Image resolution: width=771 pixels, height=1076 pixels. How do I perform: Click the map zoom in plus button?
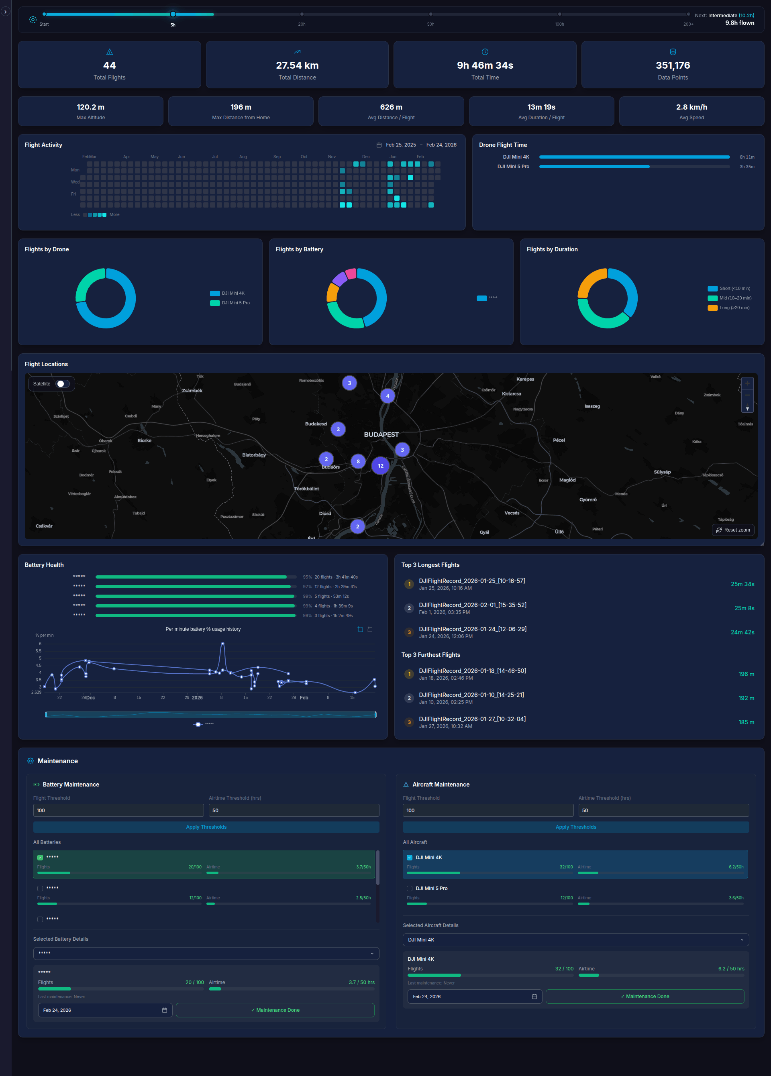coord(747,383)
